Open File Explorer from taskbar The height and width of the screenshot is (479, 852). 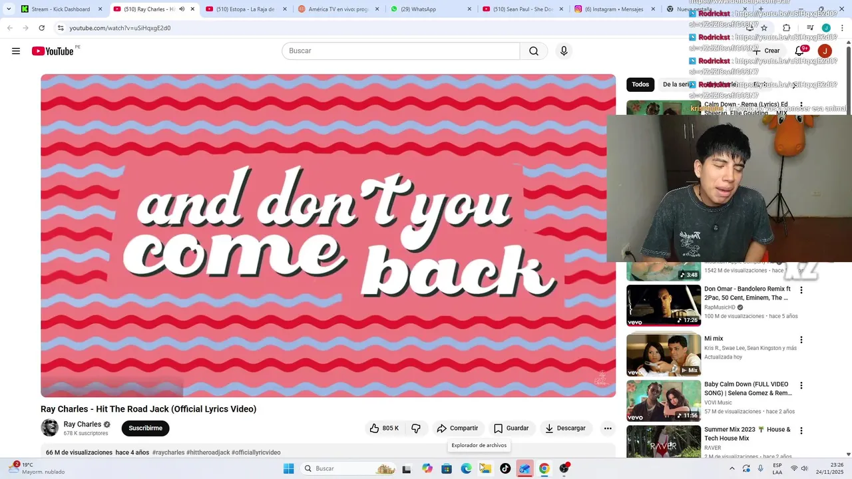tap(485, 468)
